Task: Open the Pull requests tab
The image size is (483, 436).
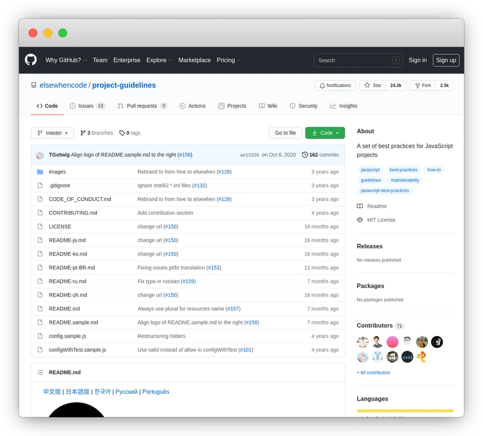Action: click(142, 106)
